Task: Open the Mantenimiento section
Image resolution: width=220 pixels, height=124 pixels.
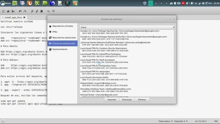Action: click(x=63, y=49)
